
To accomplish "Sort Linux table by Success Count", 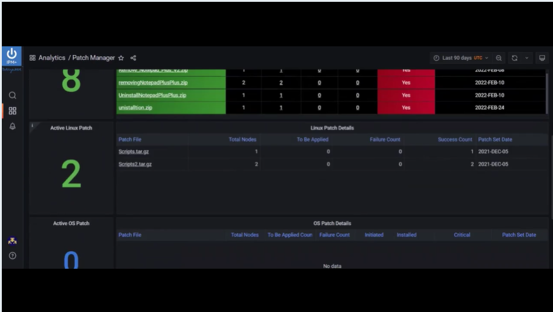I will [x=455, y=140].
